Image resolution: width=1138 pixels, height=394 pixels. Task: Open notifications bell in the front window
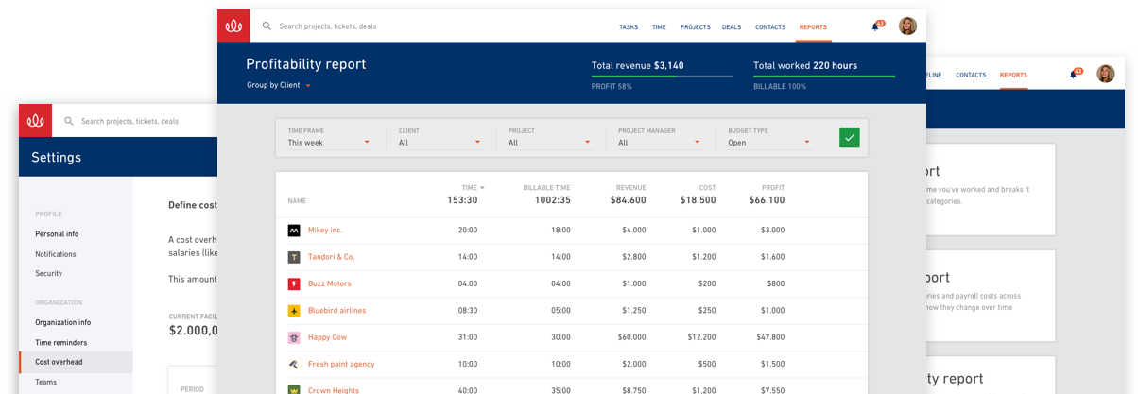(875, 26)
